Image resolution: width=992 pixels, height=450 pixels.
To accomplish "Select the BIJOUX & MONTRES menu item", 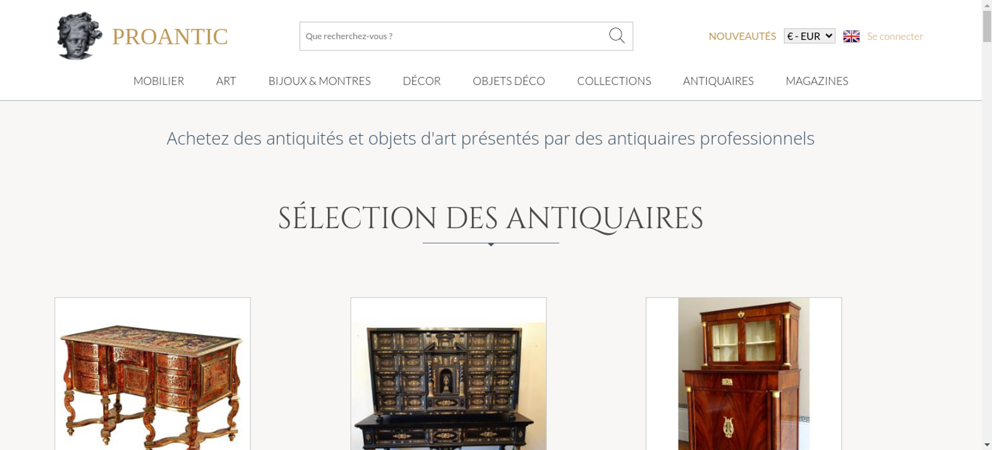I will coord(319,81).
